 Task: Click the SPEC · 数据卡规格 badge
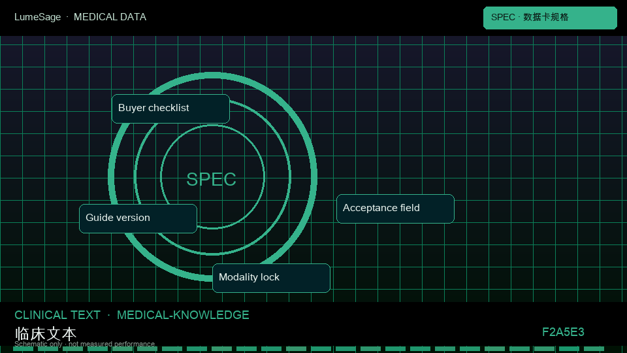point(550,18)
